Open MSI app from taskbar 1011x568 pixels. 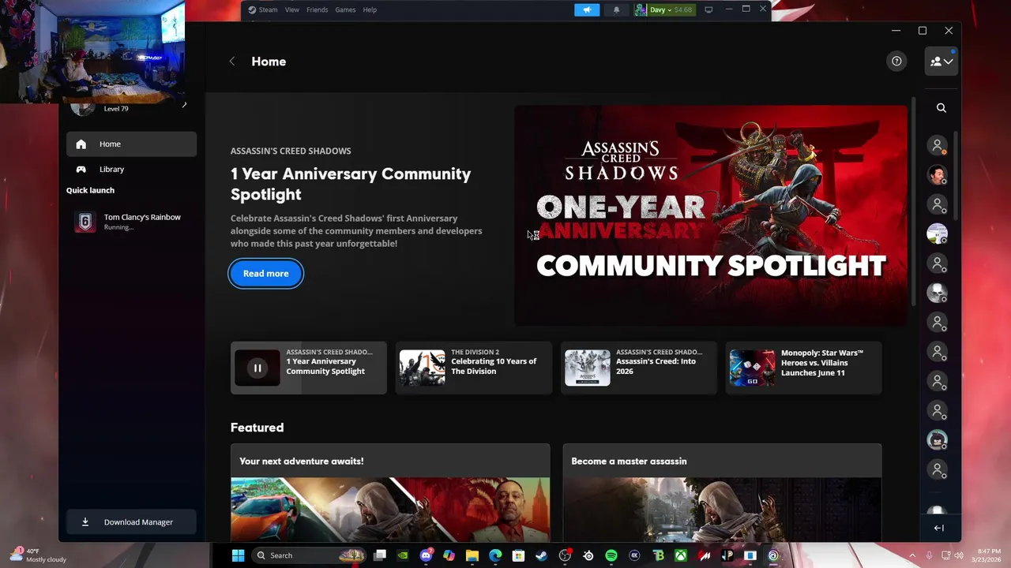click(x=704, y=555)
